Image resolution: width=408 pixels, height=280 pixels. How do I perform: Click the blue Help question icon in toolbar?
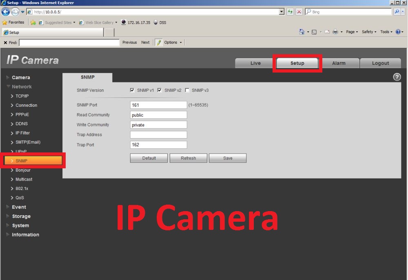click(x=398, y=32)
